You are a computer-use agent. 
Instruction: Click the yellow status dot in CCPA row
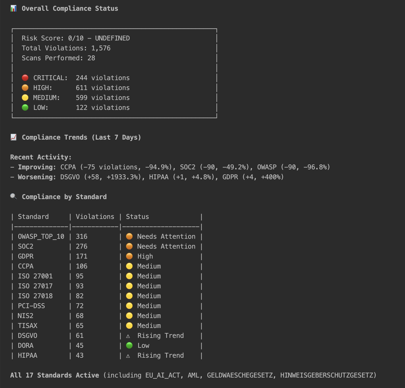click(x=129, y=266)
